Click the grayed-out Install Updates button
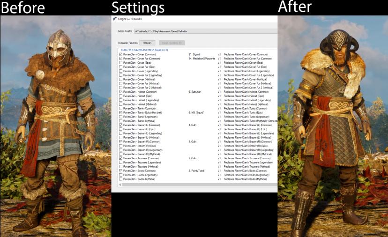The width and height of the screenshot is (388, 237). click(x=172, y=43)
